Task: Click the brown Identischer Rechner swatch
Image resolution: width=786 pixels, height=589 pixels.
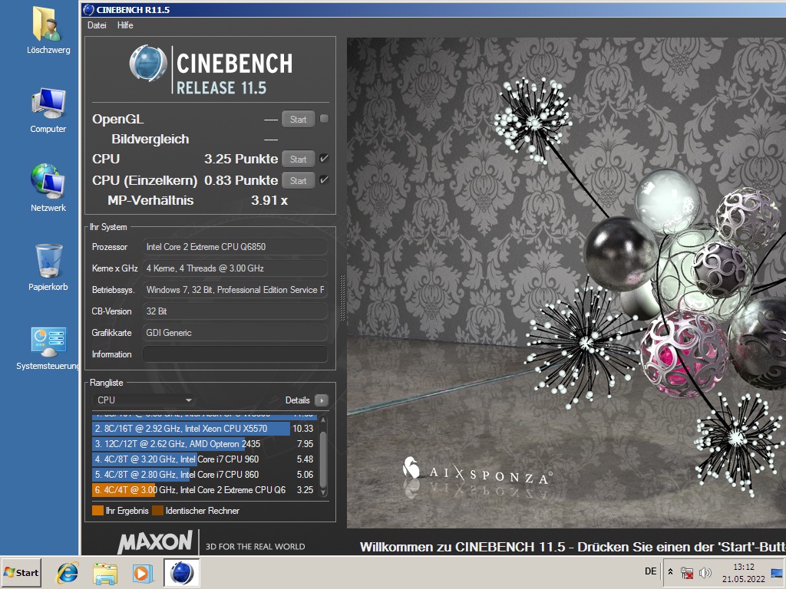Action: tap(157, 511)
